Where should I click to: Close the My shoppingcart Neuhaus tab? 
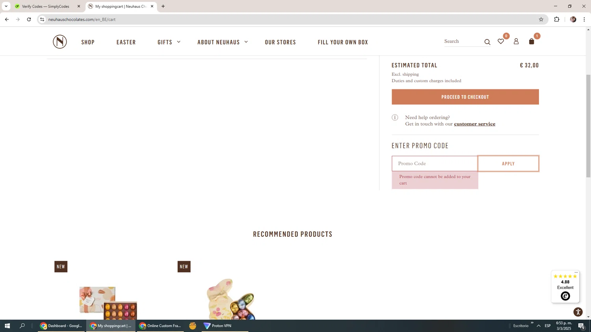(x=152, y=6)
